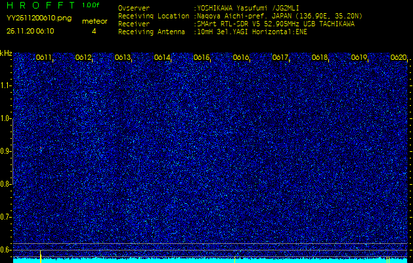Select the meteor count value 4
The image size is (413, 263).
coord(94,31)
